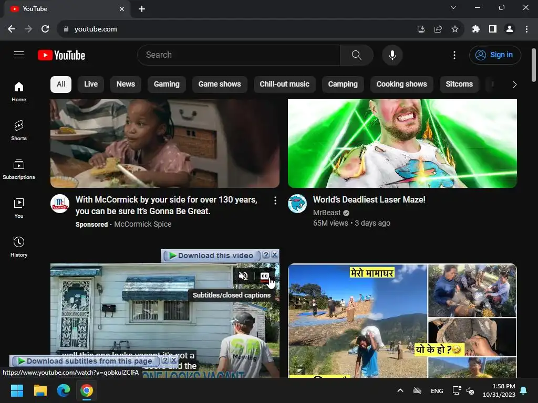
Task: Select the All filter chip
Action: [x=61, y=84]
